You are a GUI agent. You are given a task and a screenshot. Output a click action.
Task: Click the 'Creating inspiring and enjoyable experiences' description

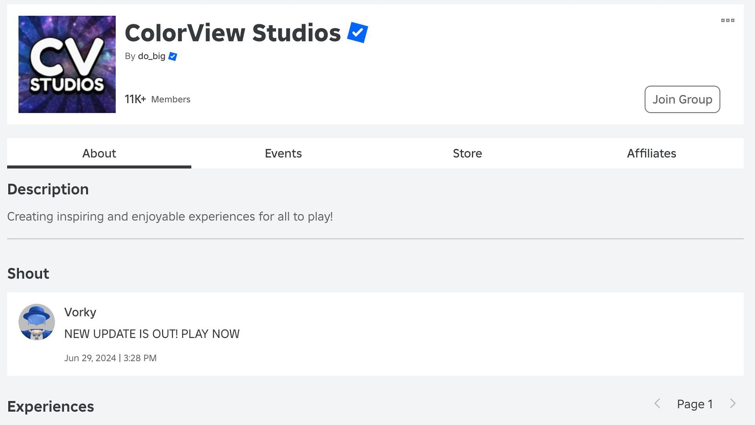(x=170, y=216)
